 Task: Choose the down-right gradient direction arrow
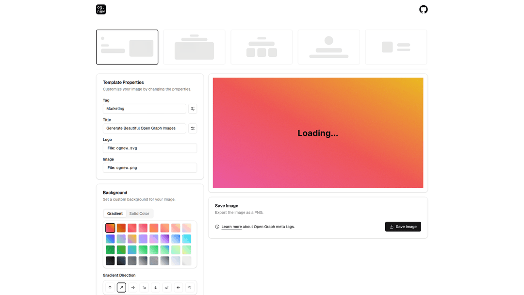pos(144,288)
